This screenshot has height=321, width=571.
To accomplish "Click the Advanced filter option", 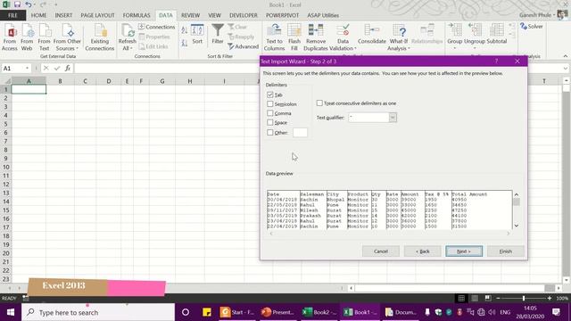I will click(243, 46).
